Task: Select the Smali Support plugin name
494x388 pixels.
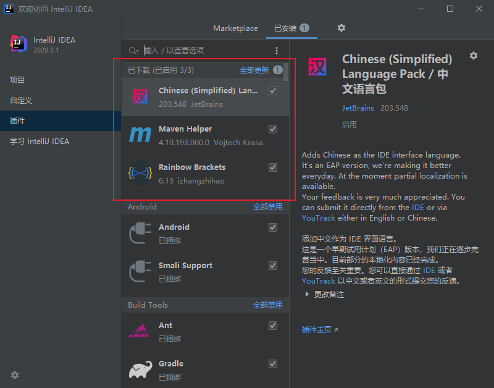Action: [185, 266]
